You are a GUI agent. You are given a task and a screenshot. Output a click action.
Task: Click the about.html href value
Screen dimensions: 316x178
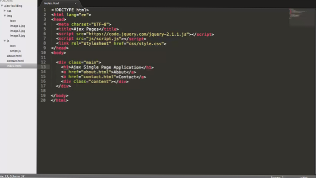(x=96, y=72)
